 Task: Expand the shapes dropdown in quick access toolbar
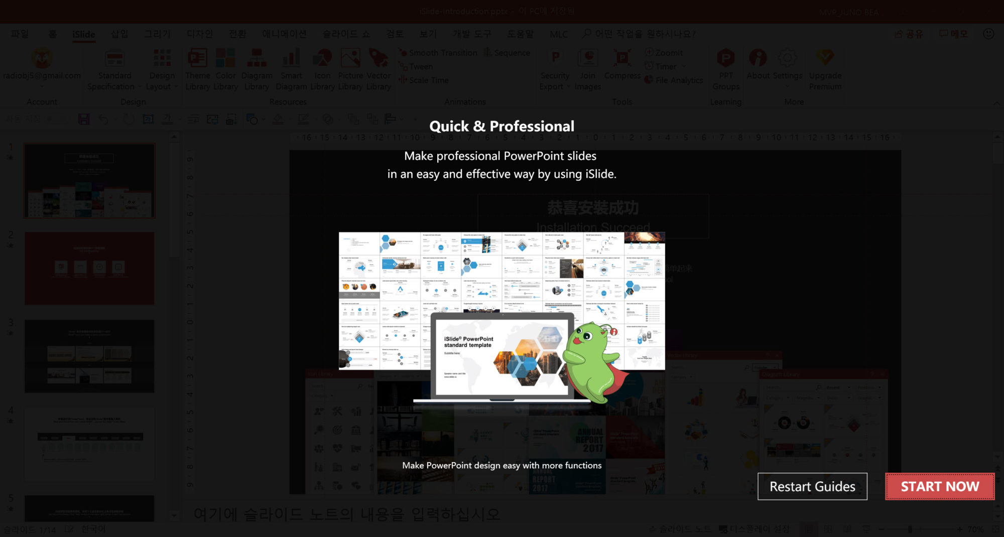(263, 119)
